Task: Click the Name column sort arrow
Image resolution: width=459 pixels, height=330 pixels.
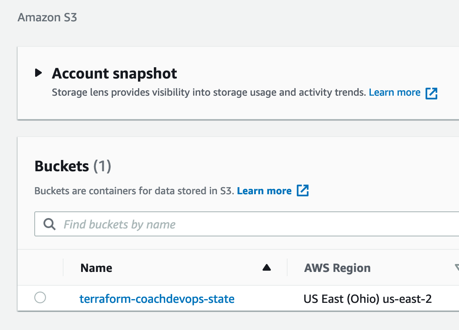Action: 267,268
